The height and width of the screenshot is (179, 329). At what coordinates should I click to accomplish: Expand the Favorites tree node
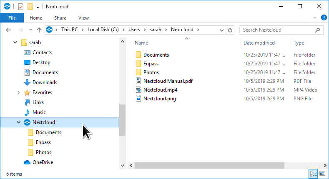tap(18, 92)
